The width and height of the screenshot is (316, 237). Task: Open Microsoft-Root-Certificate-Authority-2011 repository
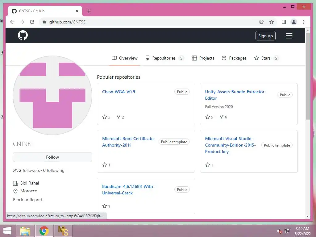[129, 142]
